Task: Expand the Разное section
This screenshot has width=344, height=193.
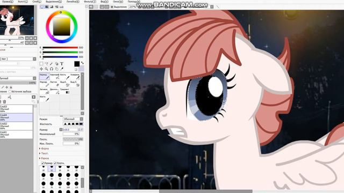Action: tap(45, 158)
